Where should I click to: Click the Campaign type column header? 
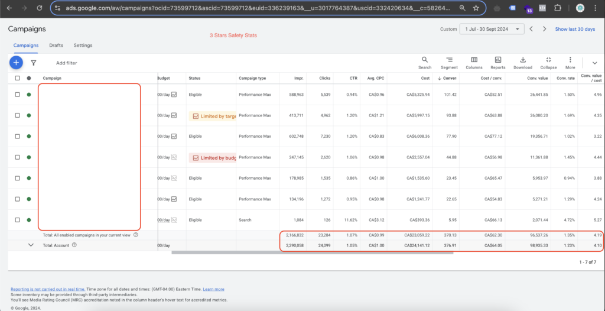click(252, 78)
